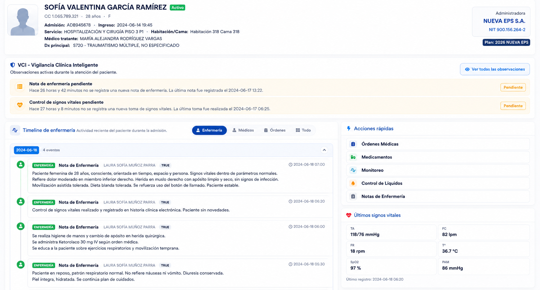Open Control de Líquidos quick action

438,183
